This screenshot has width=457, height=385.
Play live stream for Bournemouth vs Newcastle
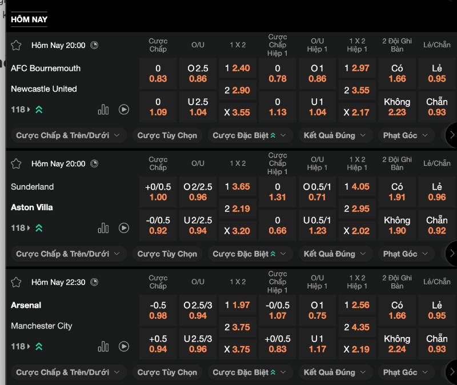tap(124, 110)
